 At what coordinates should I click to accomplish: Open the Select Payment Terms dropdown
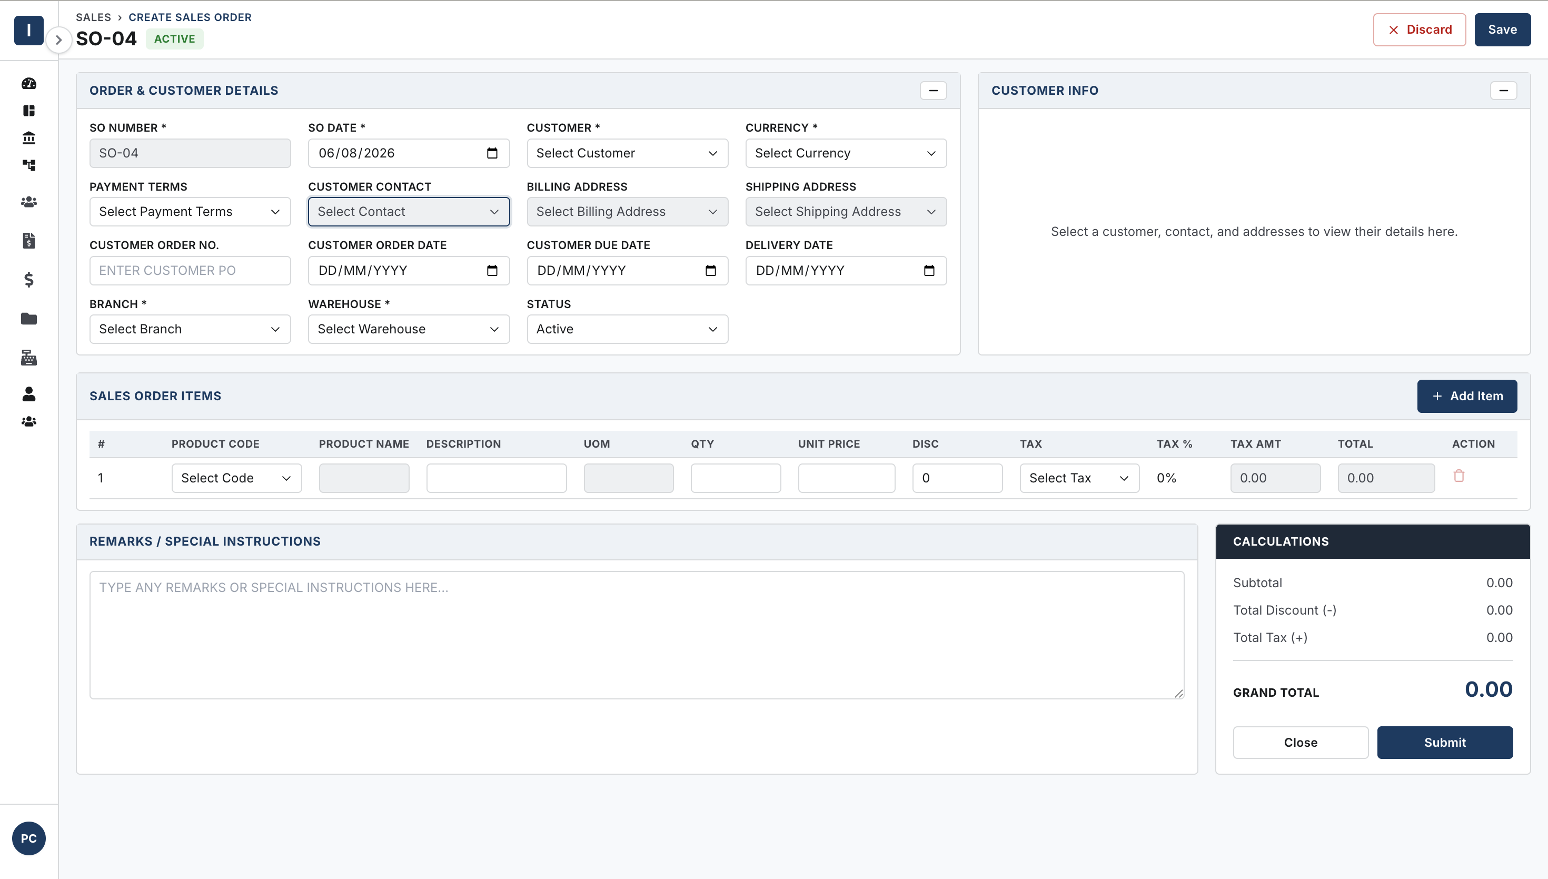190,212
